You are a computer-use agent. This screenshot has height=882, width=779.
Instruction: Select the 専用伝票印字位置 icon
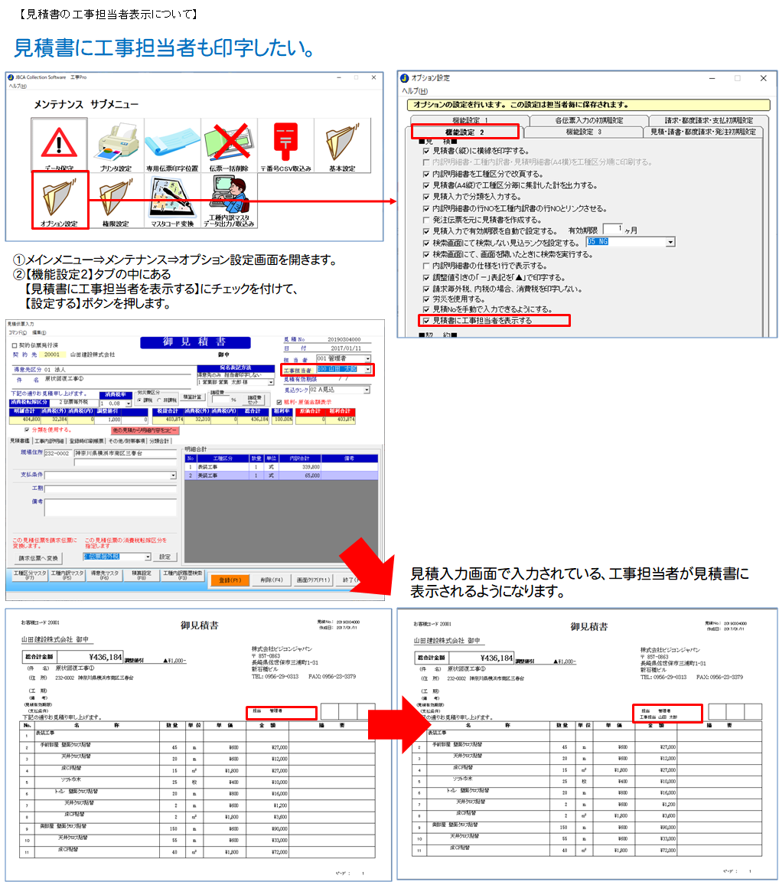click(172, 145)
